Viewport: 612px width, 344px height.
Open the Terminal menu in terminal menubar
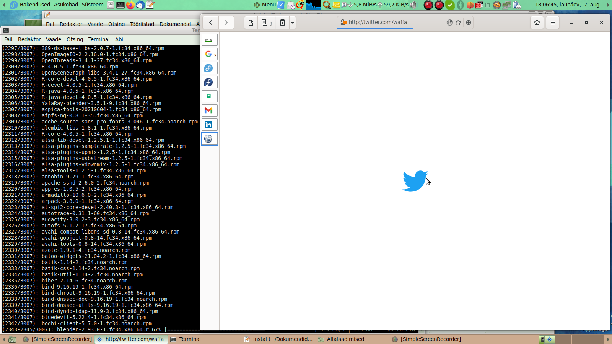click(99, 39)
